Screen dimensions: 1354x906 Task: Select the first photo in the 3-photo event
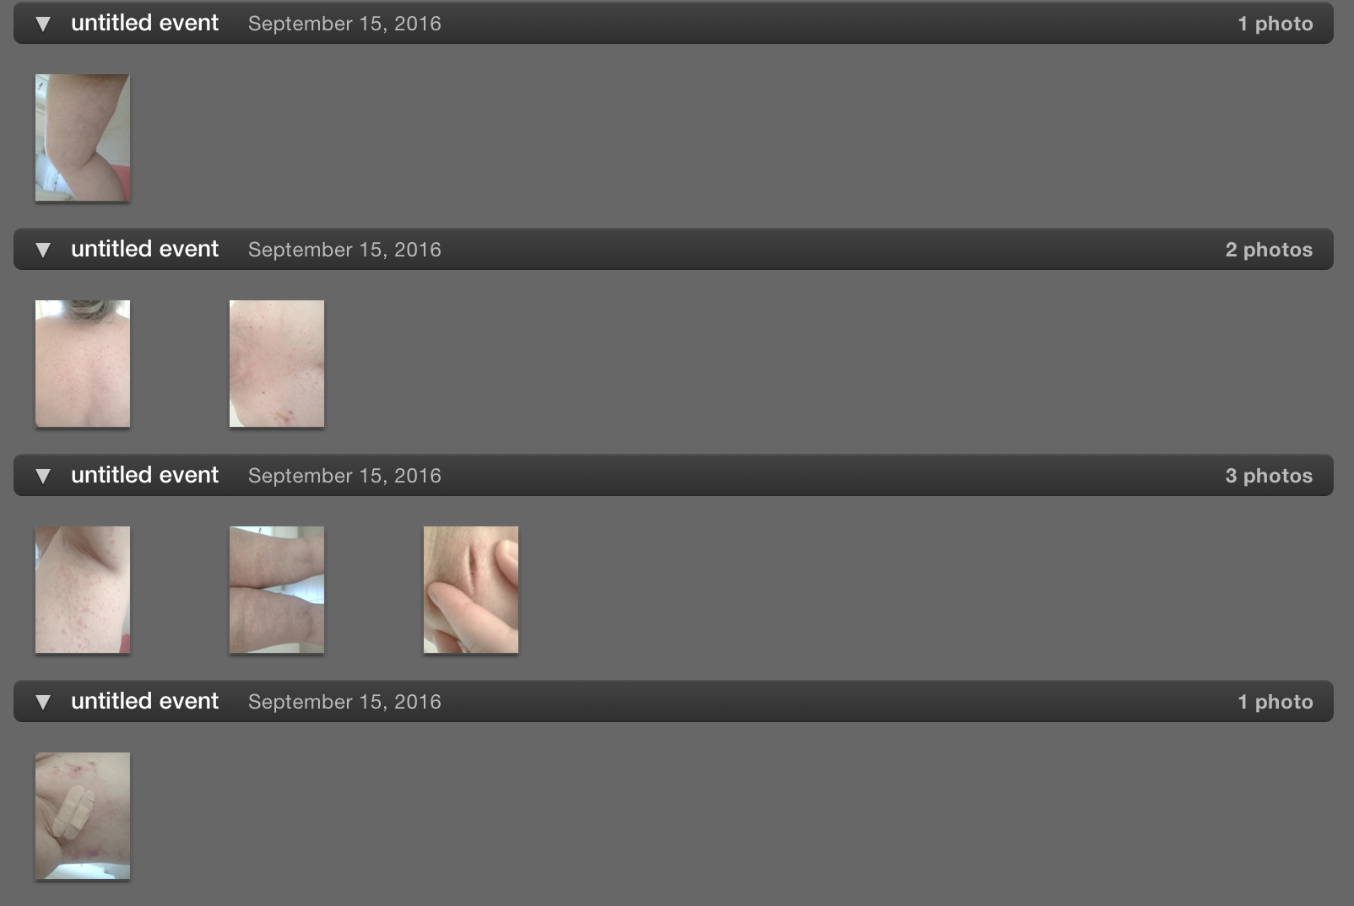83,590
